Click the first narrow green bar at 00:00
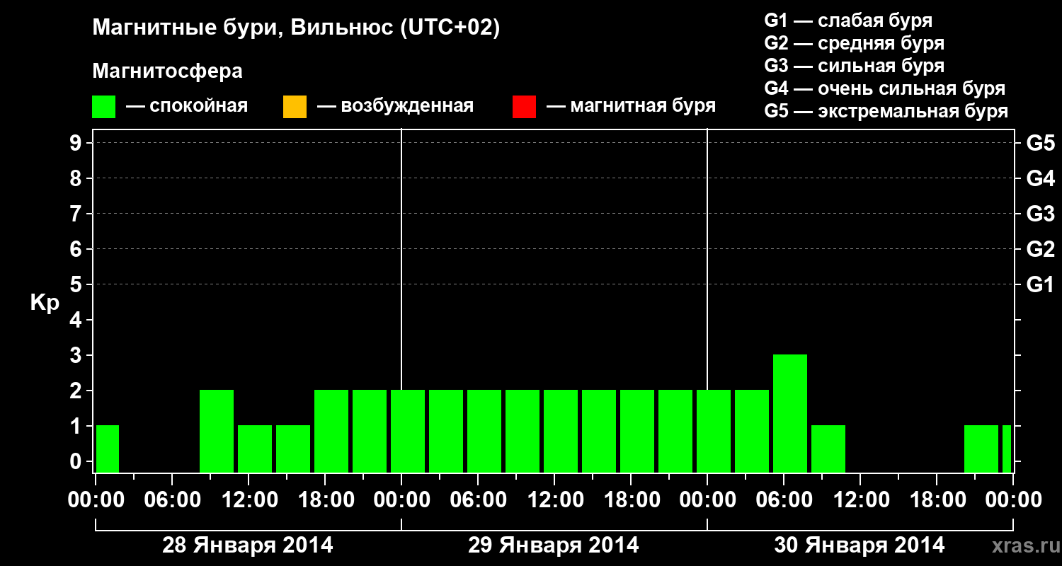1062x566 pixels. (x=108, y=449)
